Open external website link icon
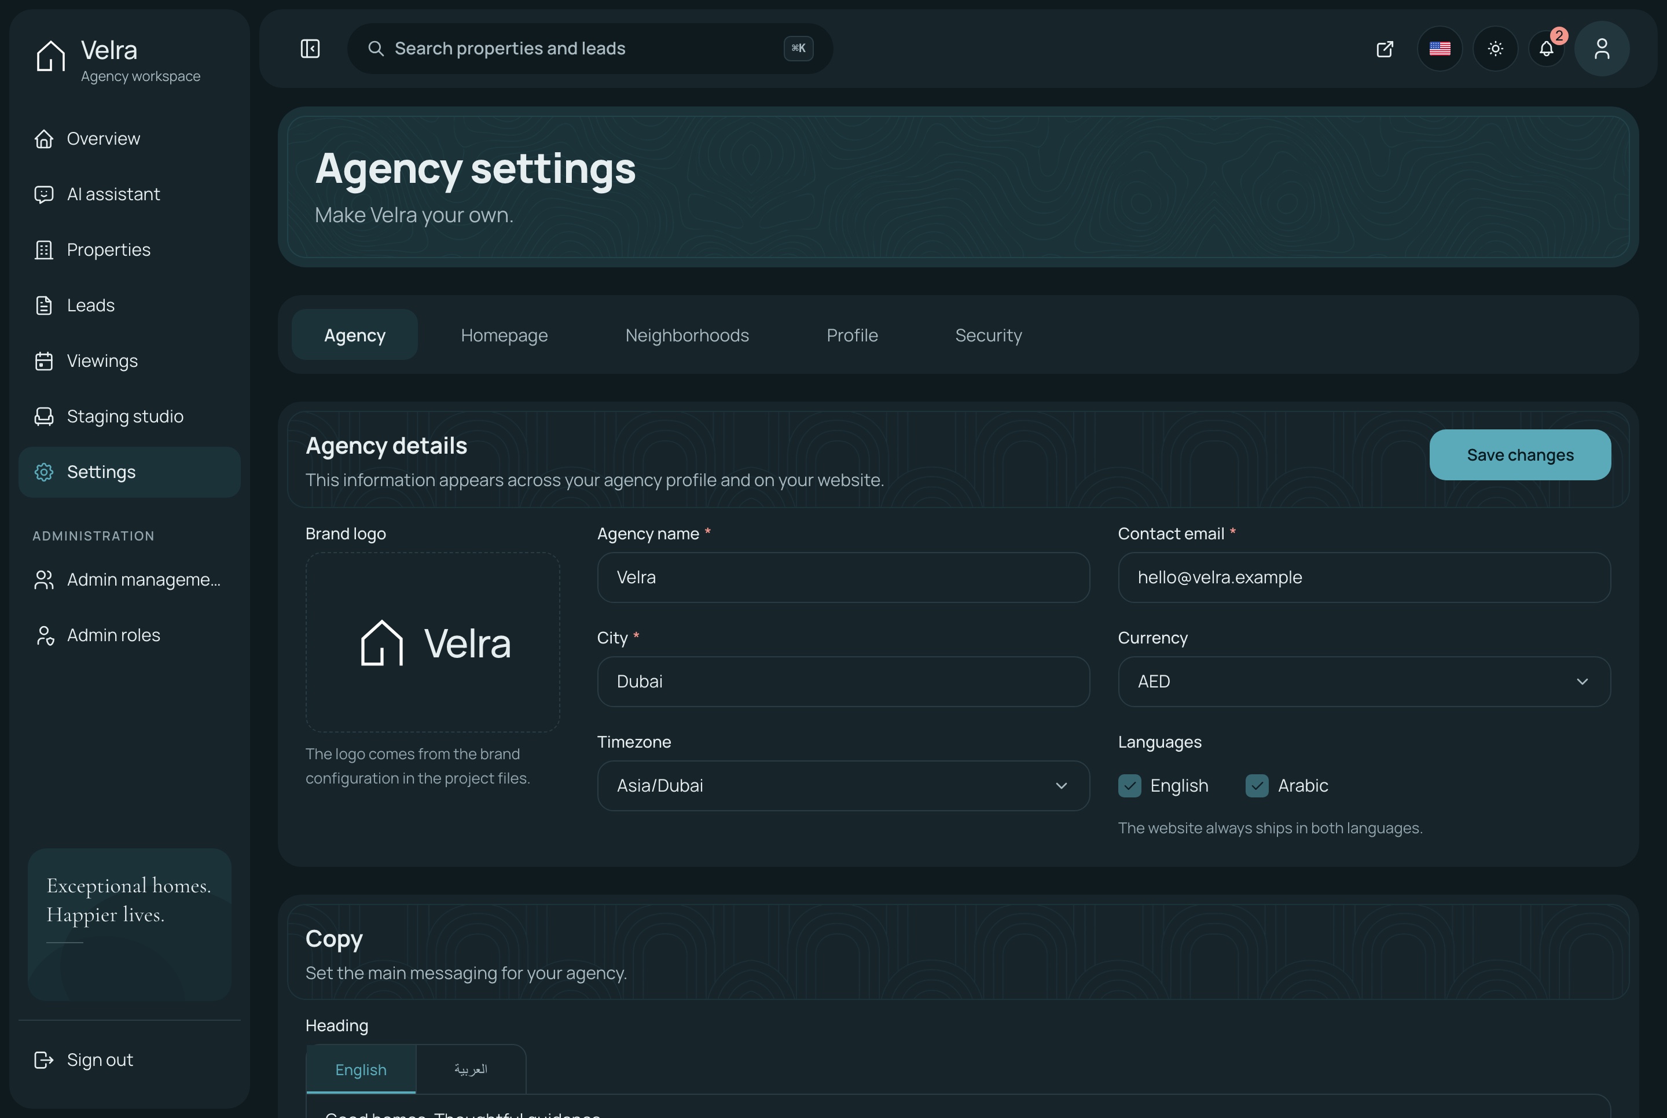Screen dimensions: 1667x1118 (1385, 49)
